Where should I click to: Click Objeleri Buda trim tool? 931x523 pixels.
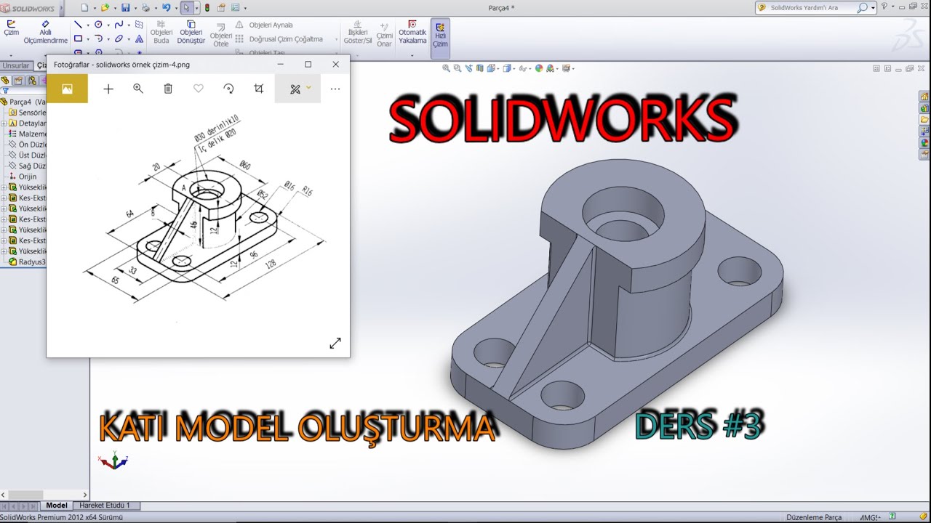tap(161, 32)
